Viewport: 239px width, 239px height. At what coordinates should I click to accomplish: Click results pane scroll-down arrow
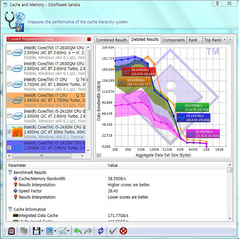(x=230, y=218)
